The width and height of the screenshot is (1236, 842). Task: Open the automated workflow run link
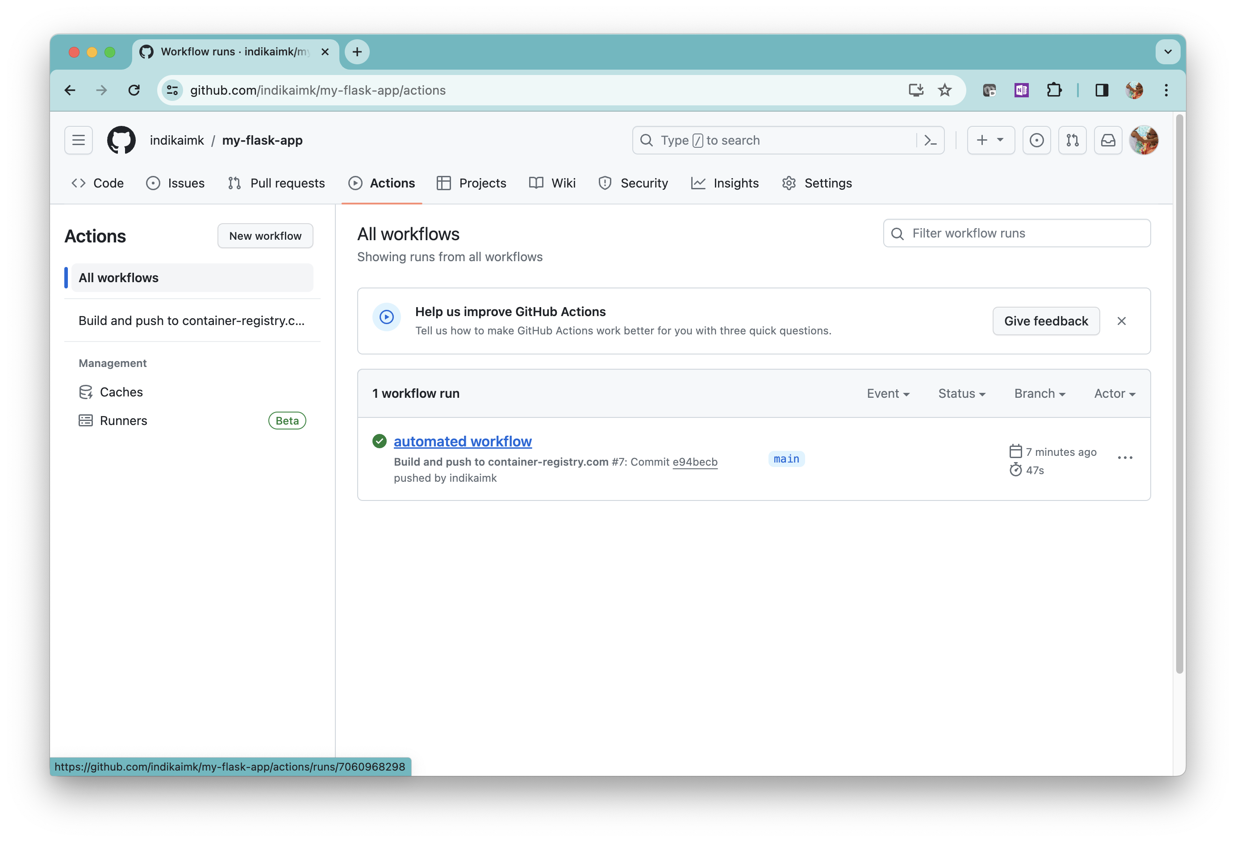tap(462, 442)
